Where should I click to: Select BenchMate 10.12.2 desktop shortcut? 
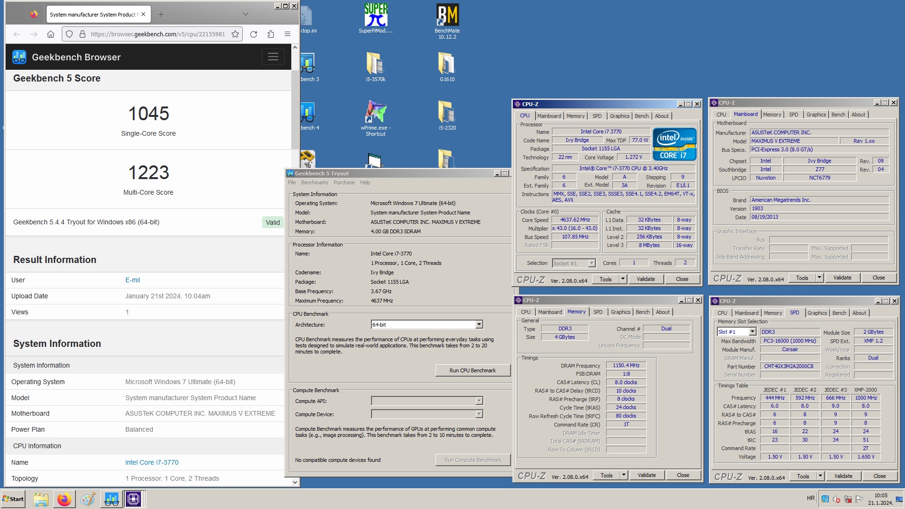[x=447, y=21]
